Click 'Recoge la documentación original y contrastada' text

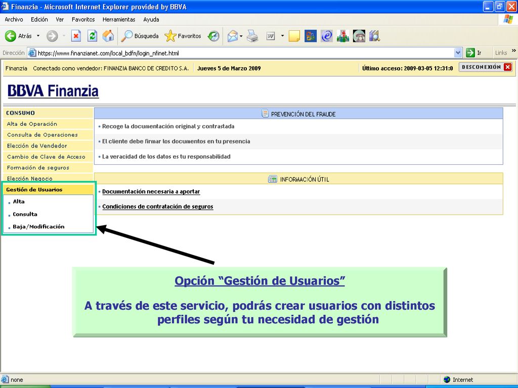(x=168, y=126)
